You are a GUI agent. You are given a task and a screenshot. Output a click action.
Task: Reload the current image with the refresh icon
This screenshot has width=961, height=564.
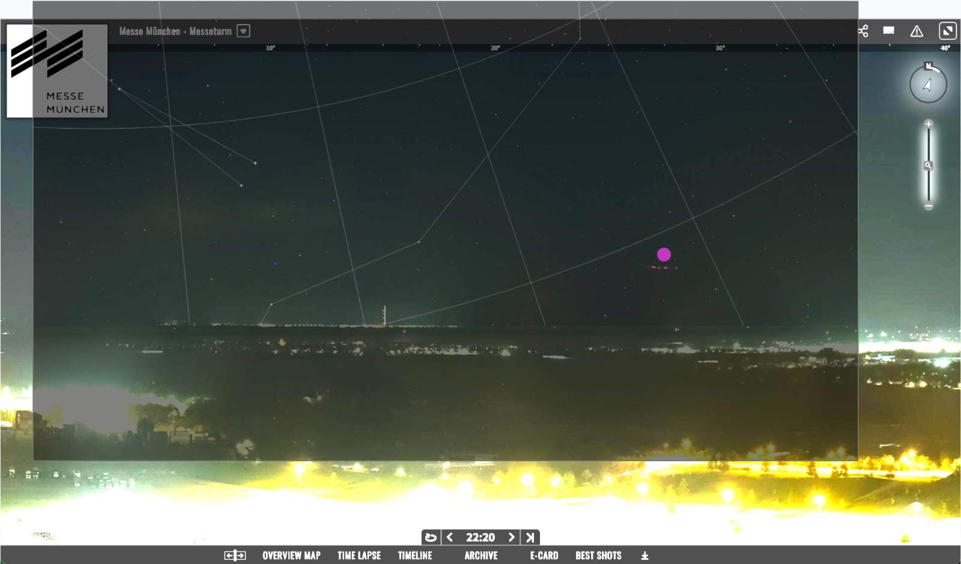tap(431, 538)
